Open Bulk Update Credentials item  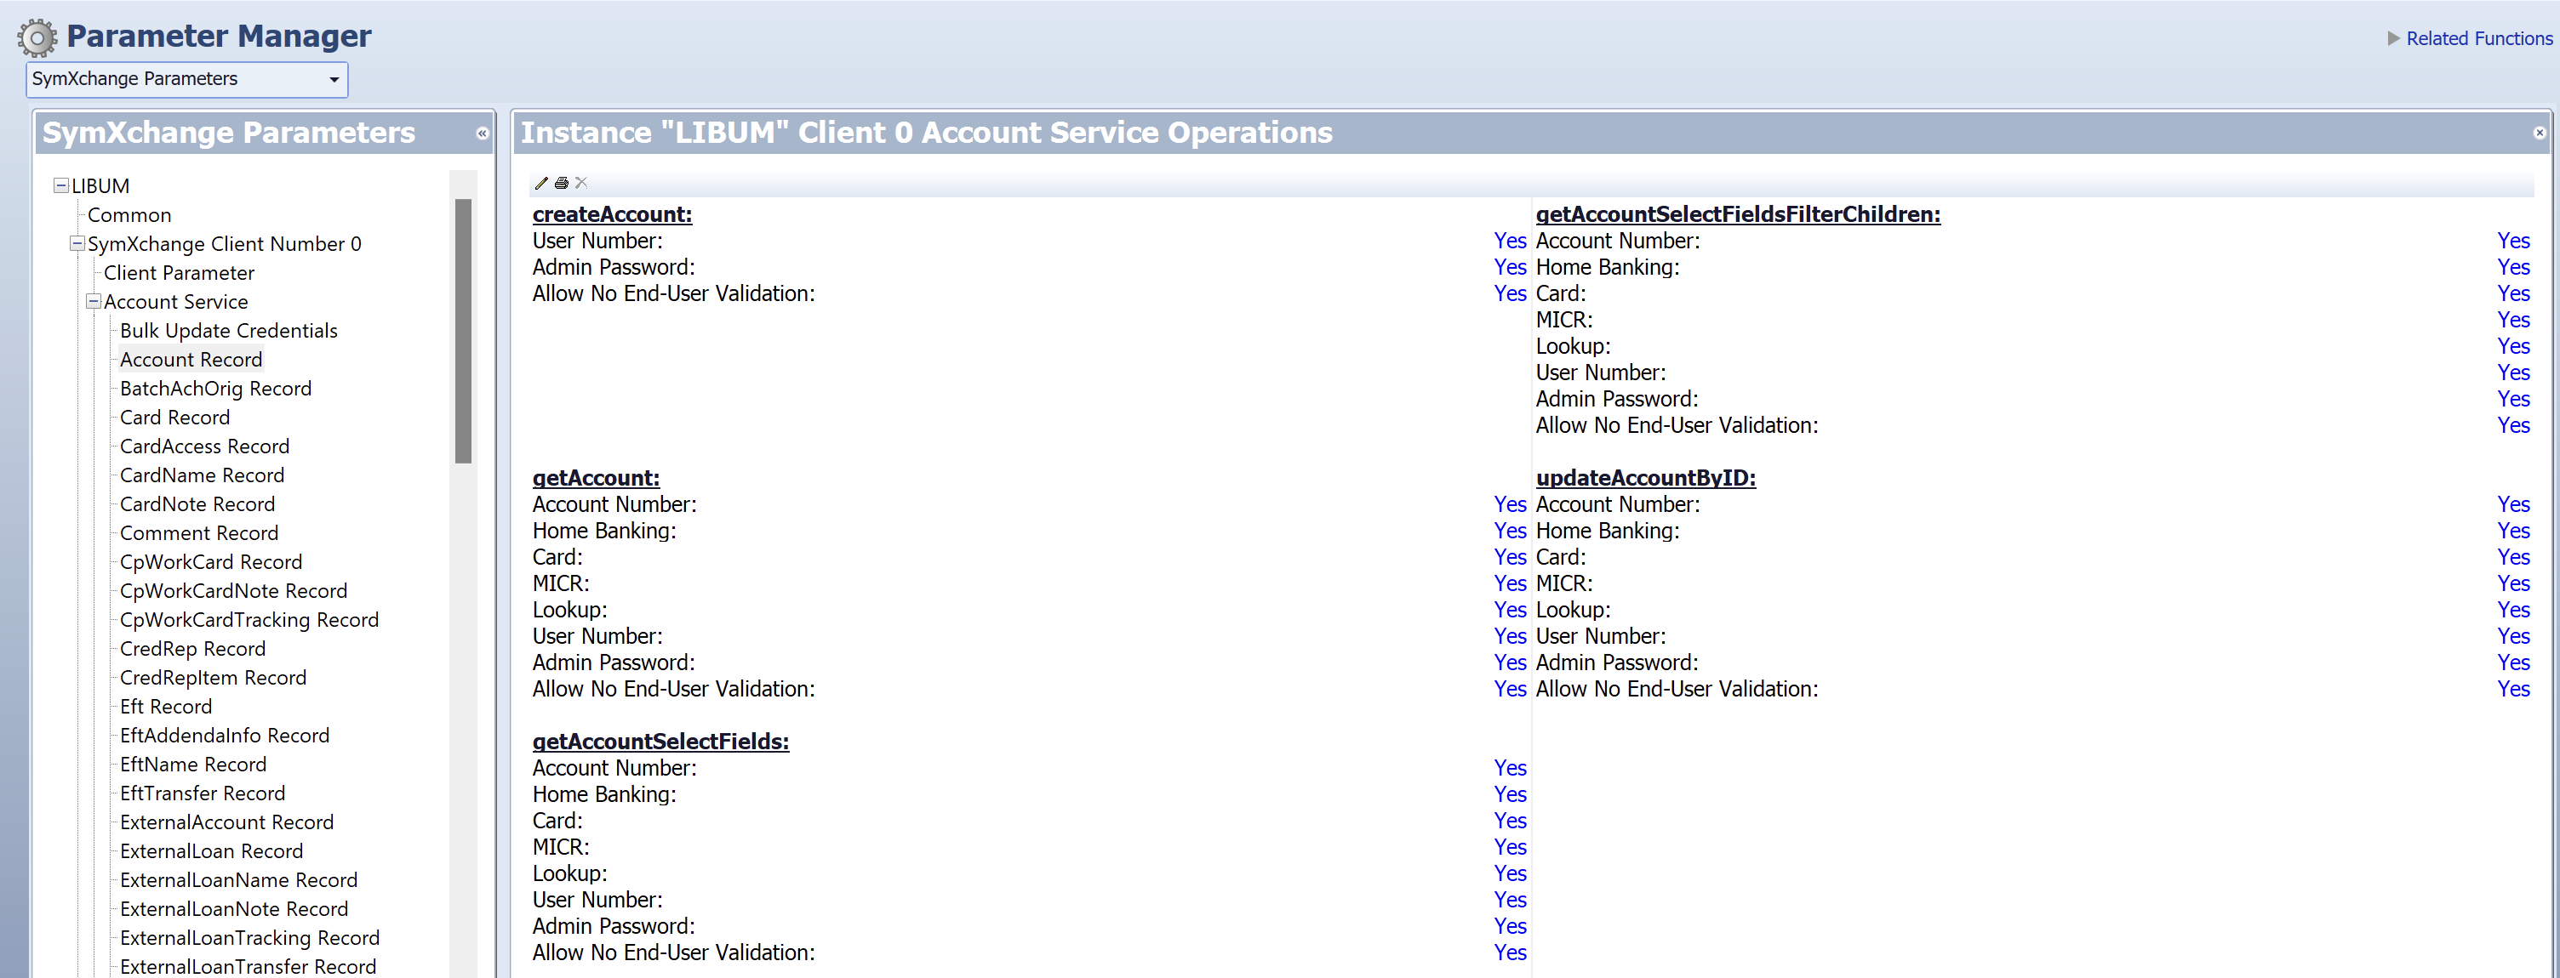(229, 331)
